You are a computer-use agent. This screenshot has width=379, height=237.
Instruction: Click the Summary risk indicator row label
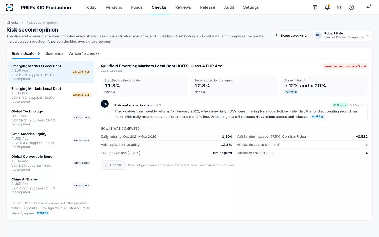pyautogui.click(x=255, y=153)
